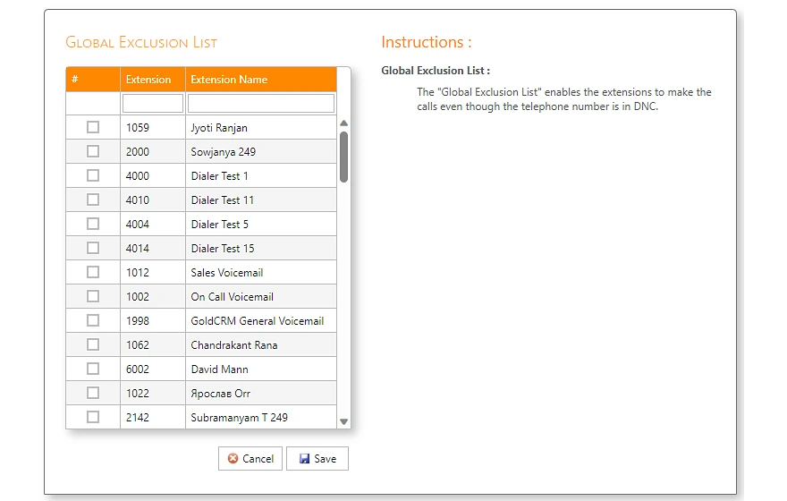Click the Chandrakant Rana name cell
The width and height of the screenshot is (787, 501).
[261, 344]
